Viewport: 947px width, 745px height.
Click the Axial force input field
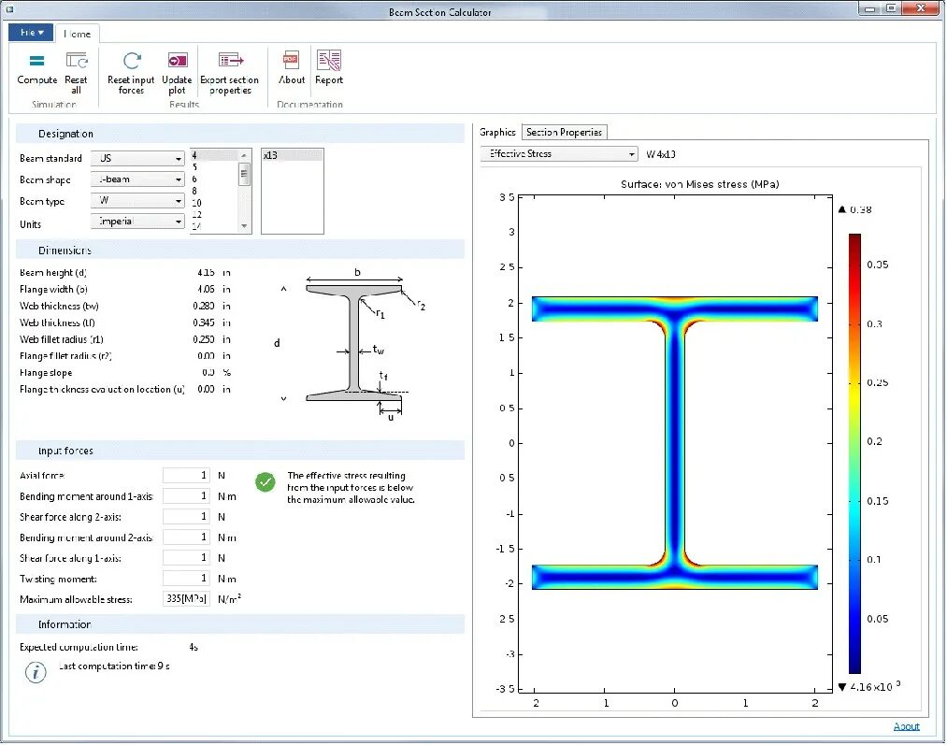pos(186,475)
